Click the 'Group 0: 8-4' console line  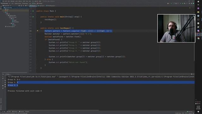click(x=14, y=79)
